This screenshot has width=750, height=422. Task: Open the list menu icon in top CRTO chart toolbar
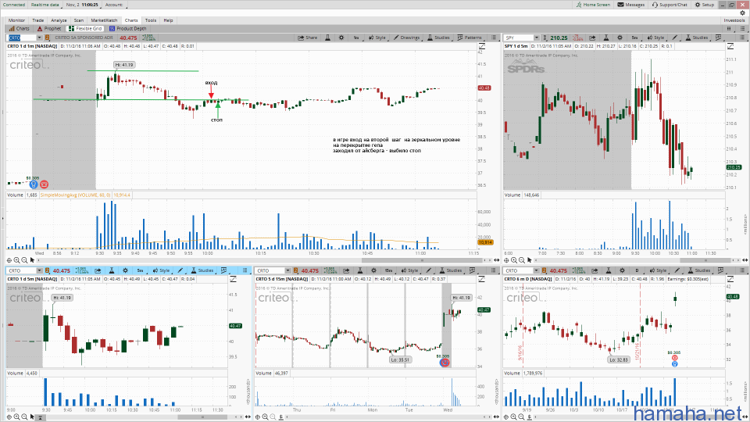[x=494, y=38]
